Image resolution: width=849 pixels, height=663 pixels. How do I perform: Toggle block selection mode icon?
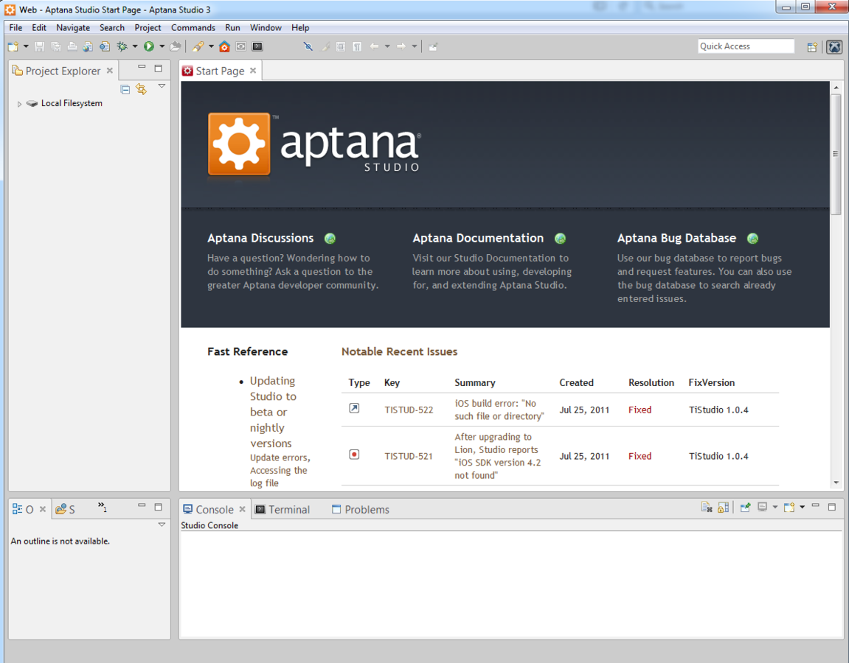pos(341,46)
